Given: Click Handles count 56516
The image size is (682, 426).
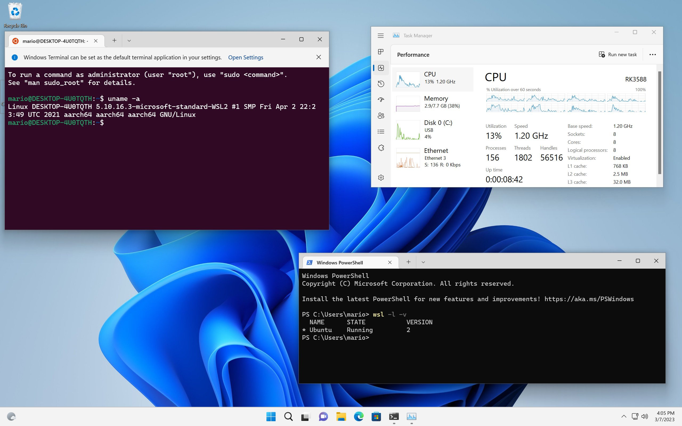Looking at the screenshot, I should tap(551, 158).
